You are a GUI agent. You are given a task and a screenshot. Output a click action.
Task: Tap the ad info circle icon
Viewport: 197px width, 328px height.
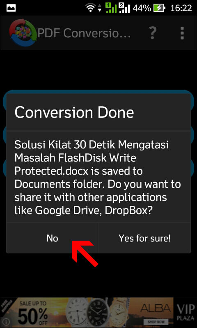pyautogui.click(x=7, y=321)
